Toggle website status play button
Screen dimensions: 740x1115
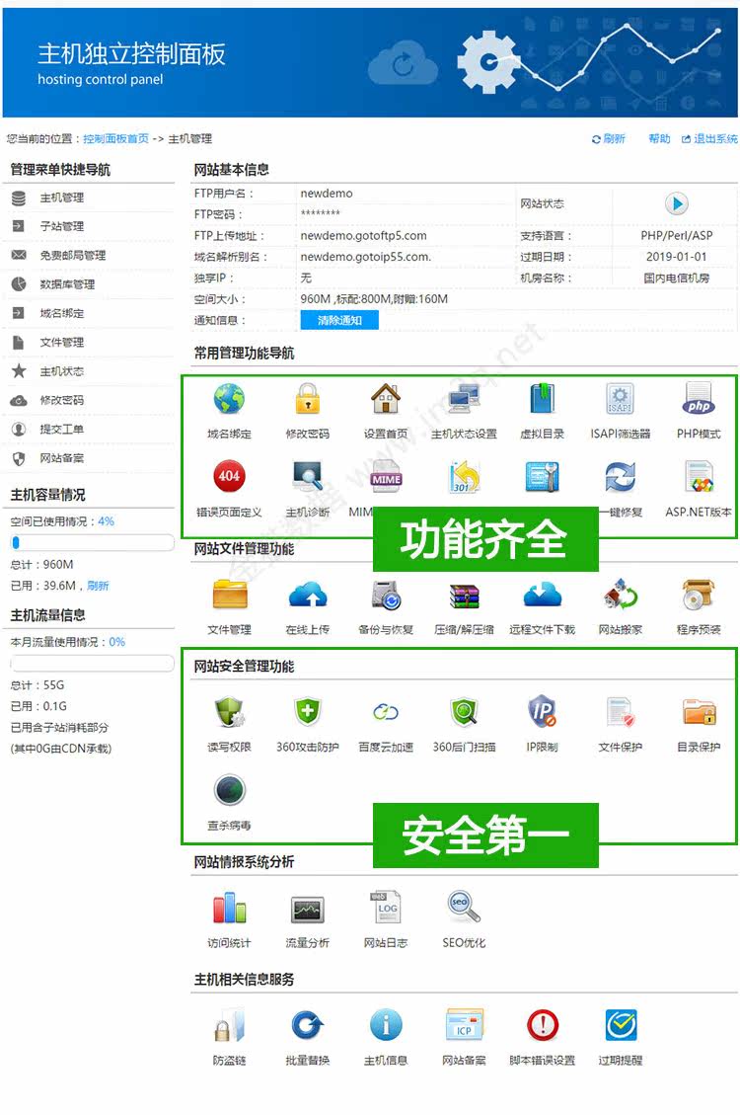[676, 204]
